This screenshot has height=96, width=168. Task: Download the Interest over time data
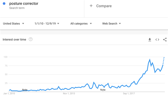pyautogui.click(x=150, y=40)
